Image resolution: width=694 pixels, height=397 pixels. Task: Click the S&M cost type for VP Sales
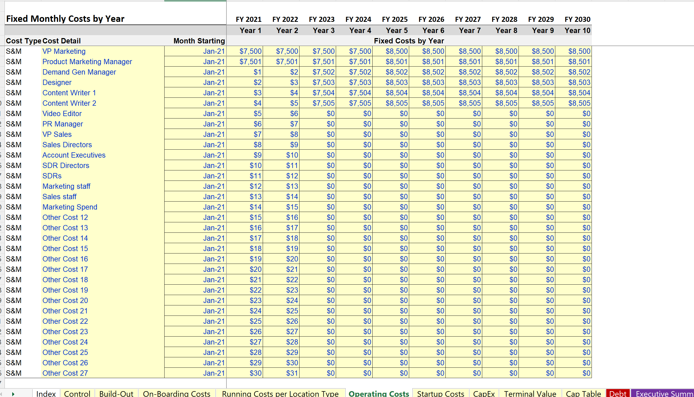click(23, 134)
